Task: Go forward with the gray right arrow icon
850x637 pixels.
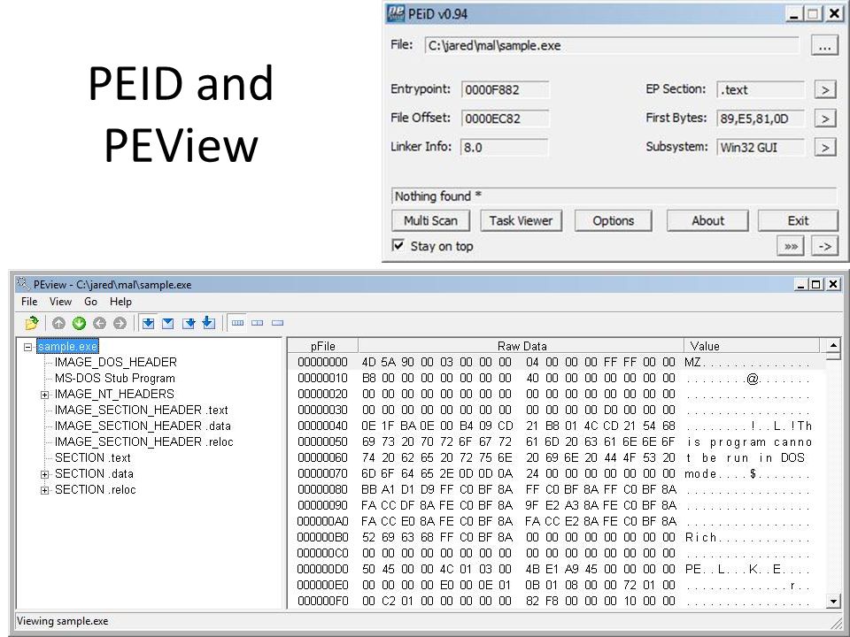Action: pos(120,323)
